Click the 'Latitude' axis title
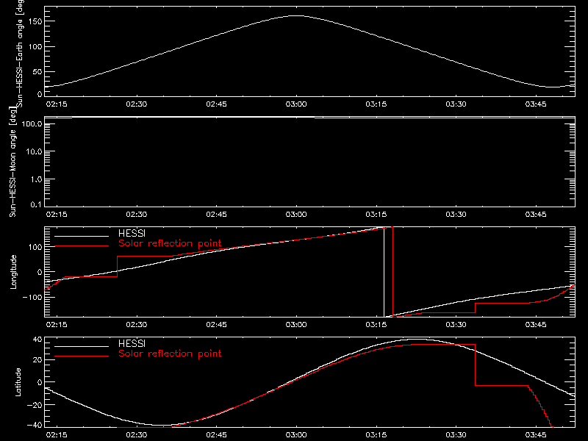The image size is (588, 441). point(18,382)
